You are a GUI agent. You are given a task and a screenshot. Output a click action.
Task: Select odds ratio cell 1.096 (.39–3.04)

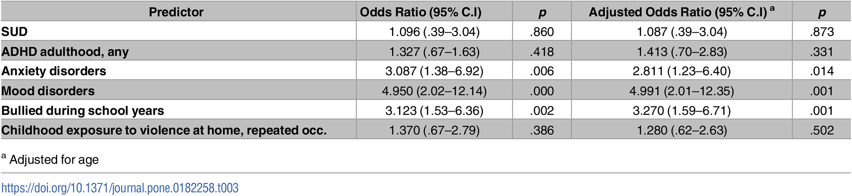pos(434,32)
